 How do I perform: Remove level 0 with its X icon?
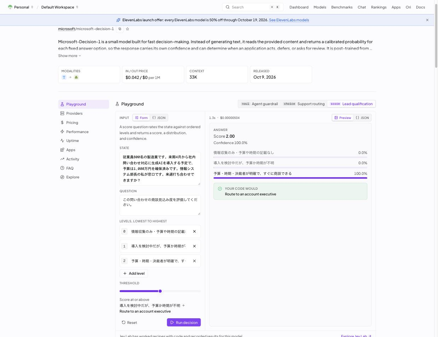[x=194, y=232]
